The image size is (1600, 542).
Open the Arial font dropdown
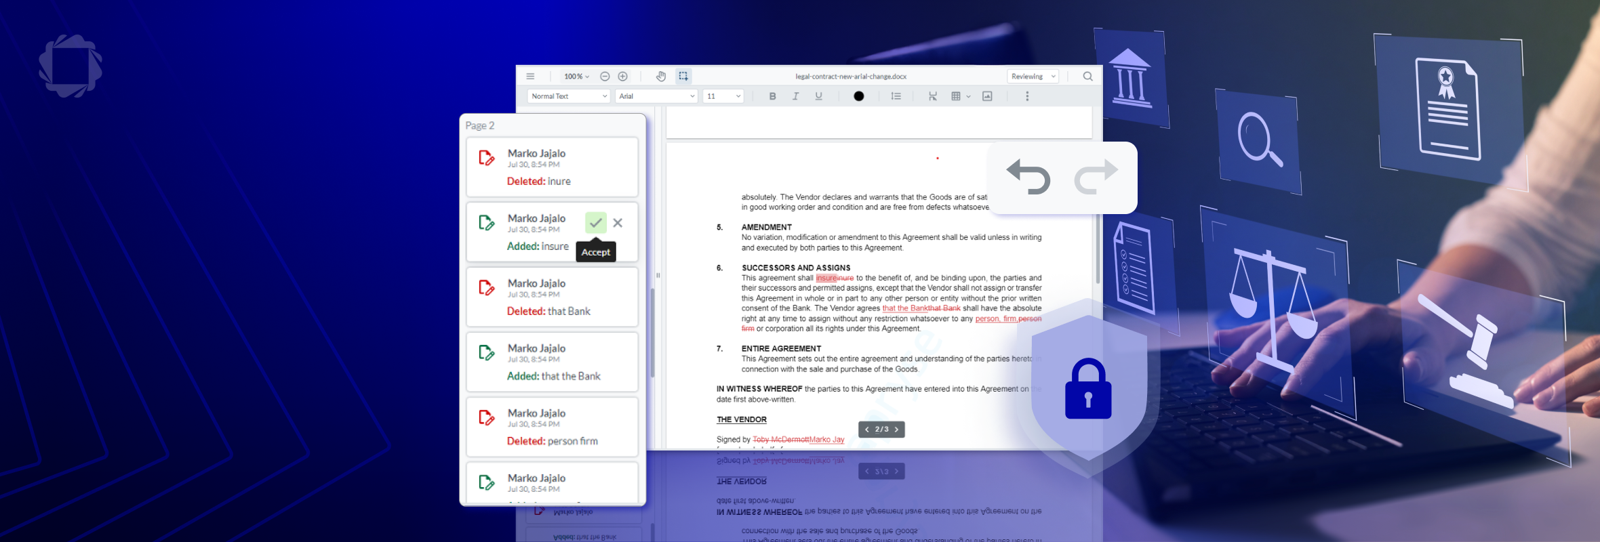[656, 96]
